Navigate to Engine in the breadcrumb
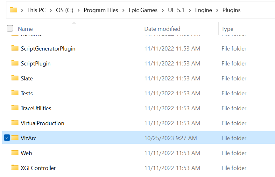This screenshot has height=177, width=275. (203, 10)
